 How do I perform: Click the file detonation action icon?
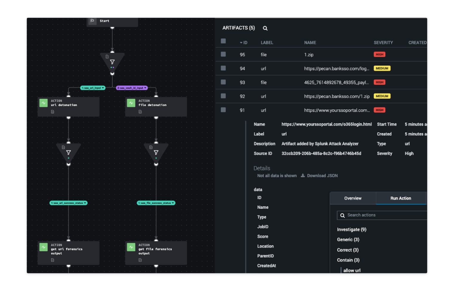point(131,103)
